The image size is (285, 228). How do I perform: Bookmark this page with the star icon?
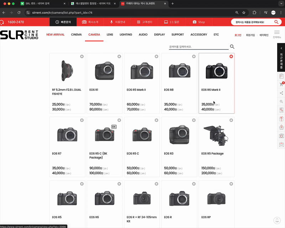(244, 12)
